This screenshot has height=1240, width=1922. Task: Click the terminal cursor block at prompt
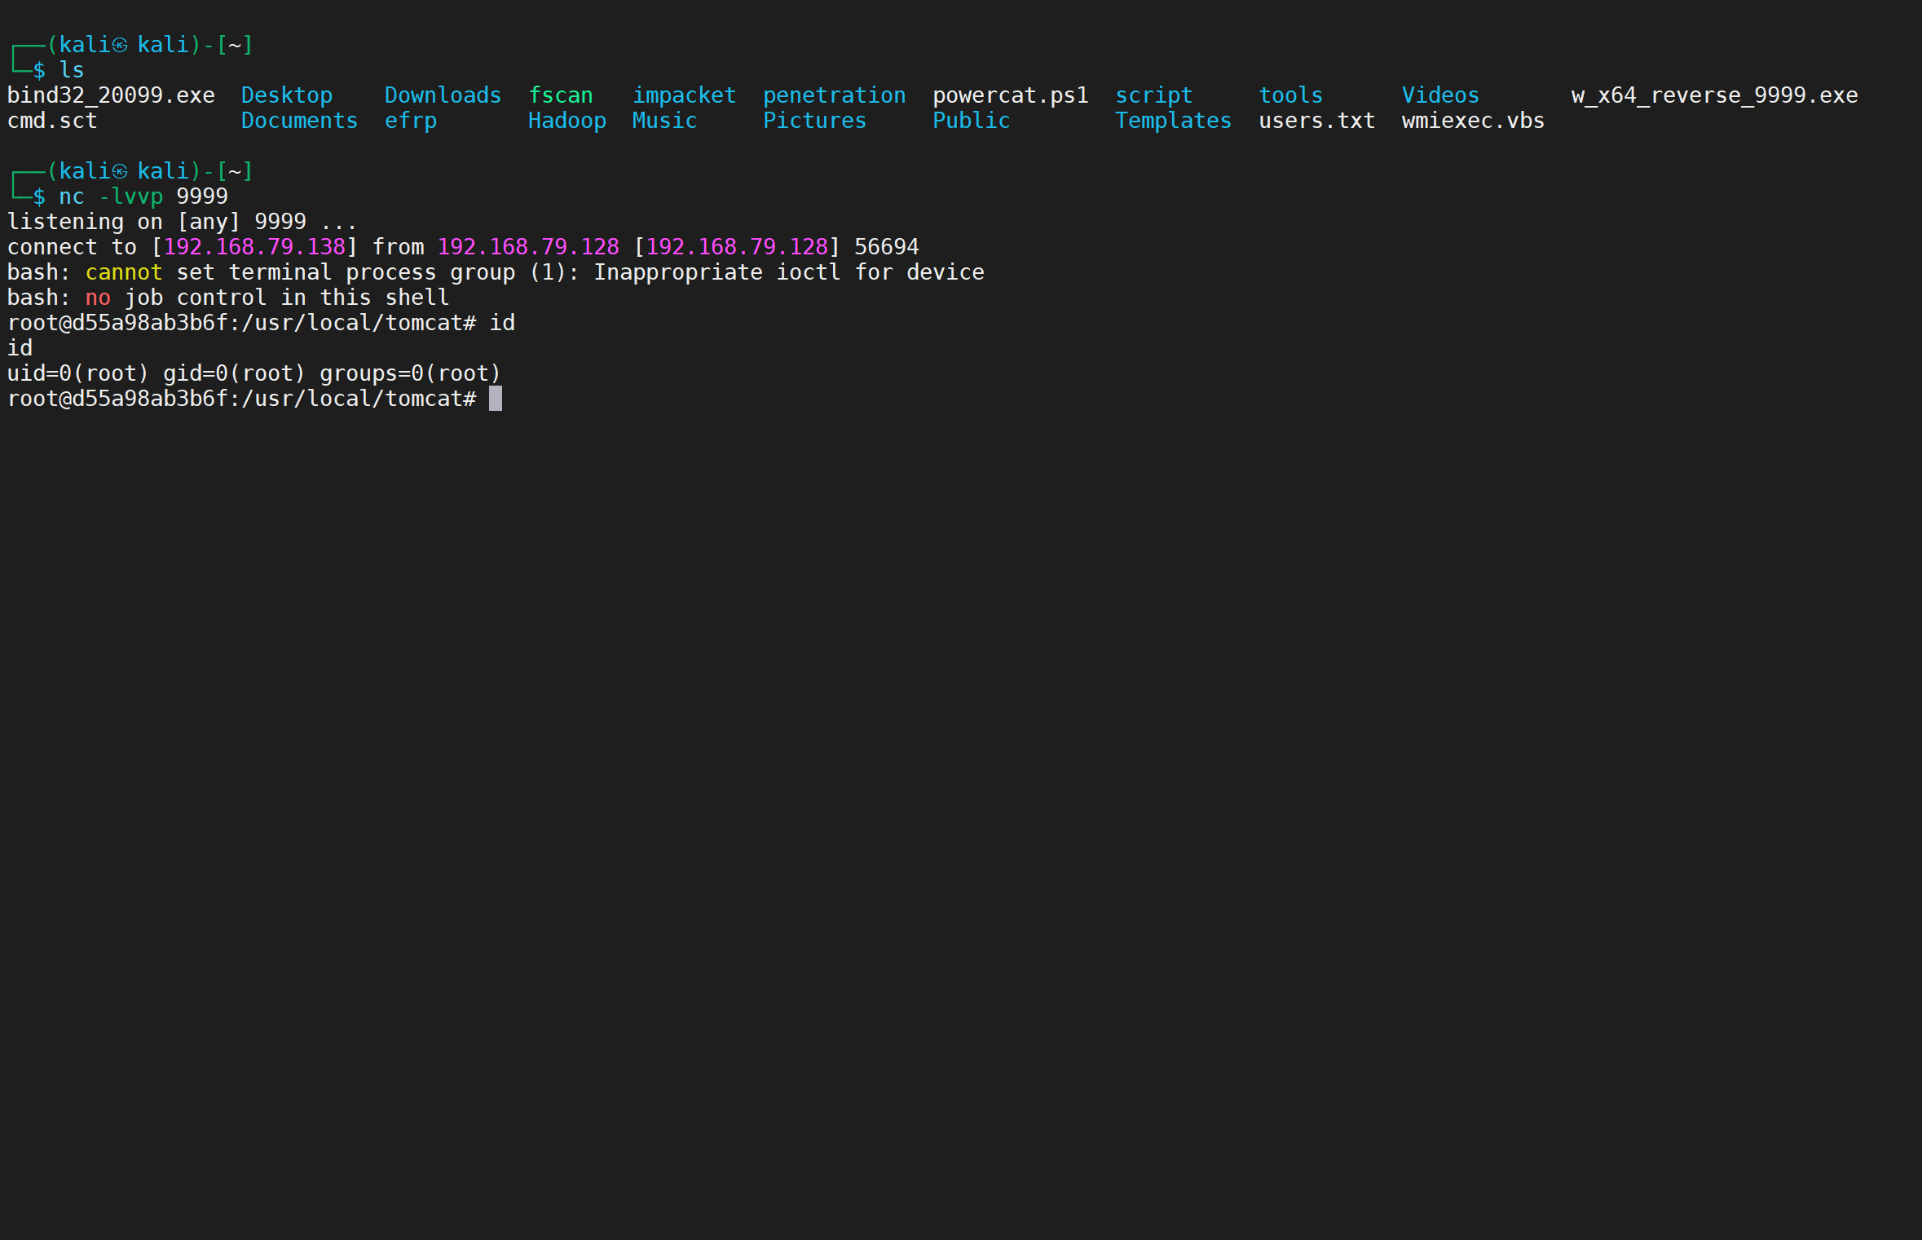click(x=496, y=399)
